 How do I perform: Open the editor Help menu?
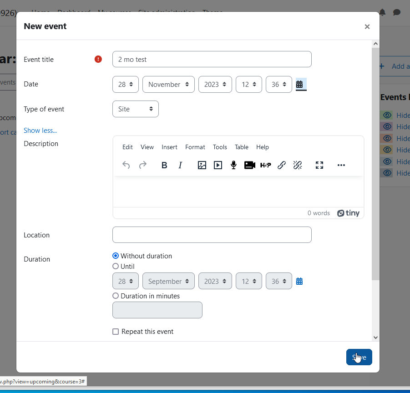pyautogui.click(x=263, y=147)
